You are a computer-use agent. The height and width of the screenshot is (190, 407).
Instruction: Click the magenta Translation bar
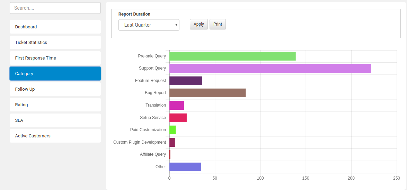pyautogui.click(x=177, y=105)
